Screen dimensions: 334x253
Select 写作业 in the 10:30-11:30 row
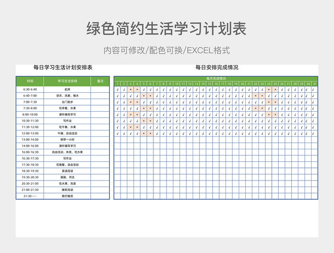[67, 121]
